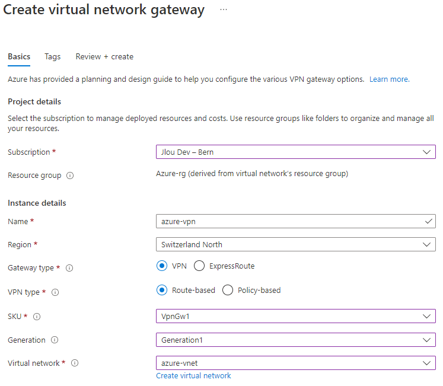Show Resource group info tooltip icon

pyautogui.click(x=70, y=176)
